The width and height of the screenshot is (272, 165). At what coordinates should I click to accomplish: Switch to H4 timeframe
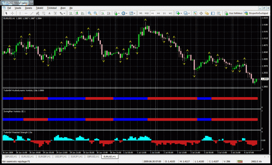click(x=158, y=13)
